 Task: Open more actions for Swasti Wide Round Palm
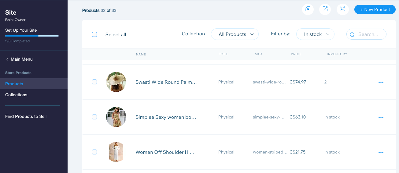381,82
